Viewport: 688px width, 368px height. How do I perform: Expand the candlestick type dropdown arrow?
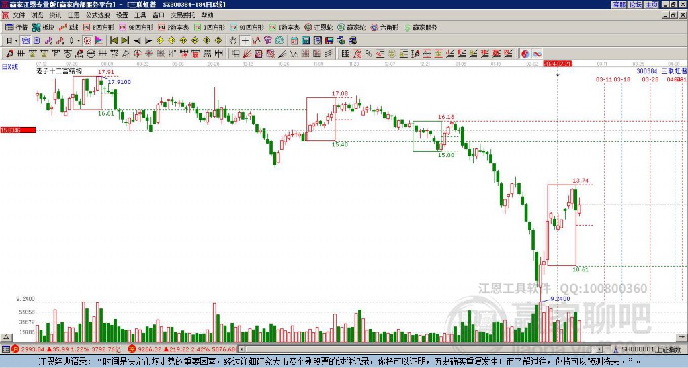coord(79,41)
